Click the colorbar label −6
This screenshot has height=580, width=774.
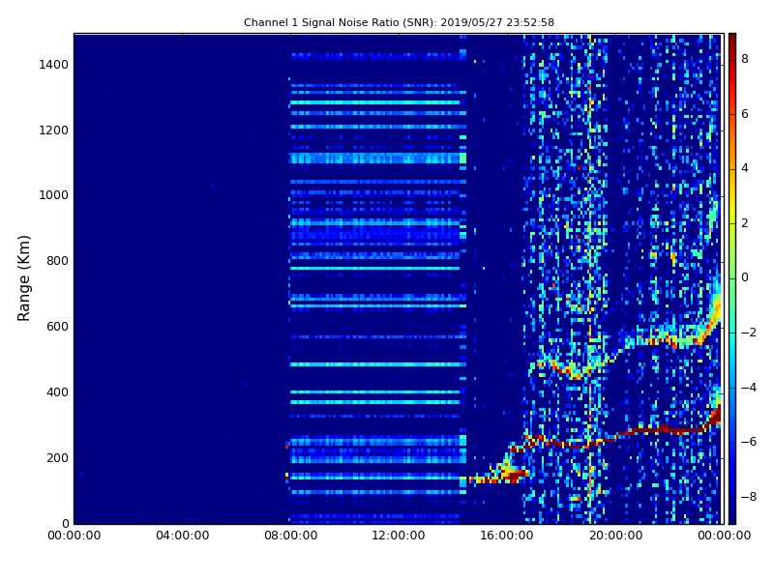click(x=749, y=442)
